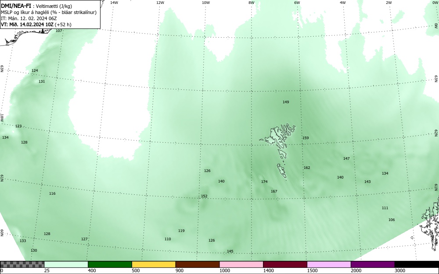Click the map value '124'
This screenshot has height=274, width=439.
click(35, 70)
